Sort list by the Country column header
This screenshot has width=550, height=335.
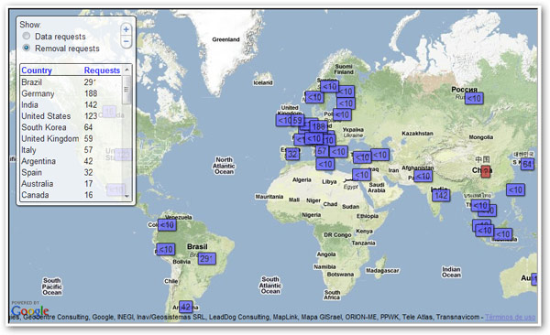[x=37, y=70]
